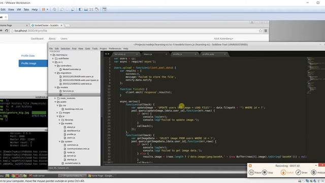Viewport: 325px width, 183px height.
Task: Open Sublime Text Selection menu
Action: point(66,49)
